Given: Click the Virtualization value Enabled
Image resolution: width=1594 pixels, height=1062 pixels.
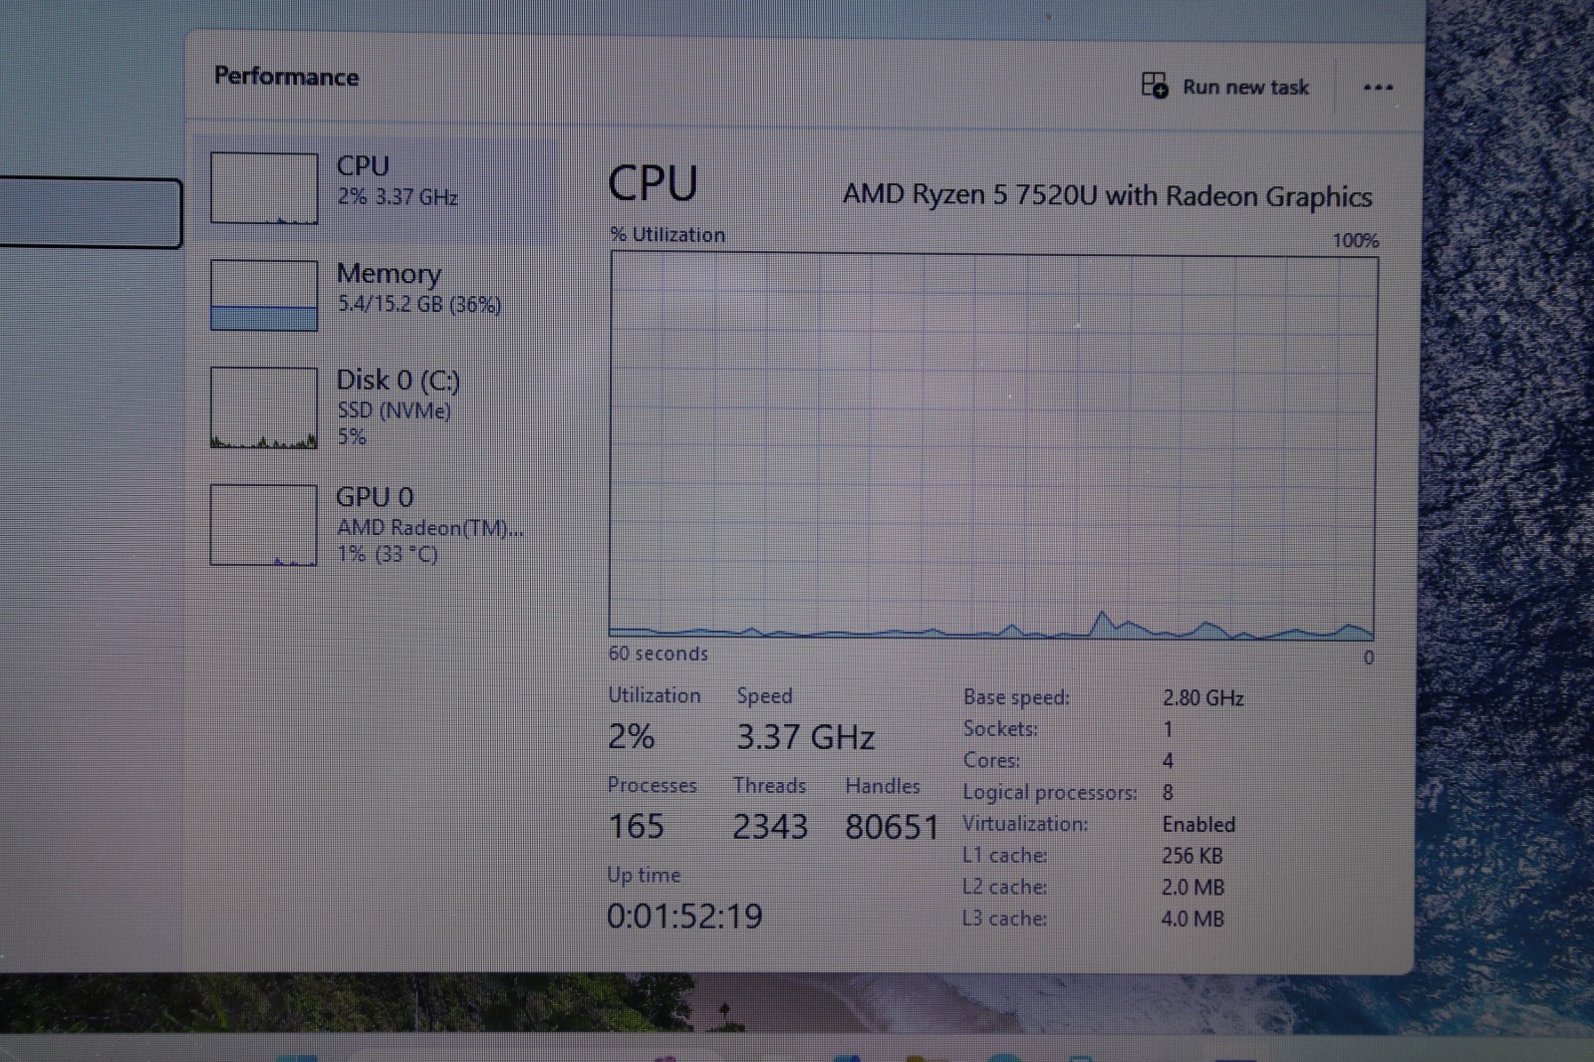Looking at the screenshot, I should 1198,825.
